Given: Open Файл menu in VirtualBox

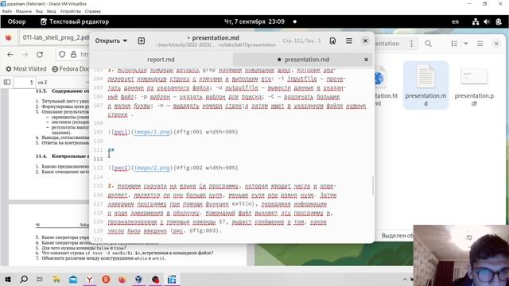Looking at the screenshot, I should click(x=7, y=11).
